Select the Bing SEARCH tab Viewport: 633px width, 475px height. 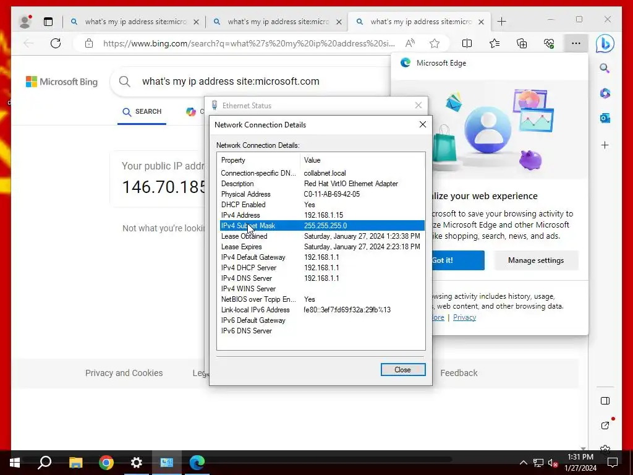(142, 111)
